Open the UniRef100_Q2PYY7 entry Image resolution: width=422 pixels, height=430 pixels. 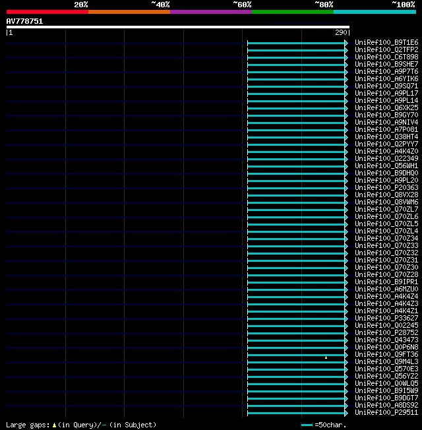(386, 144)
